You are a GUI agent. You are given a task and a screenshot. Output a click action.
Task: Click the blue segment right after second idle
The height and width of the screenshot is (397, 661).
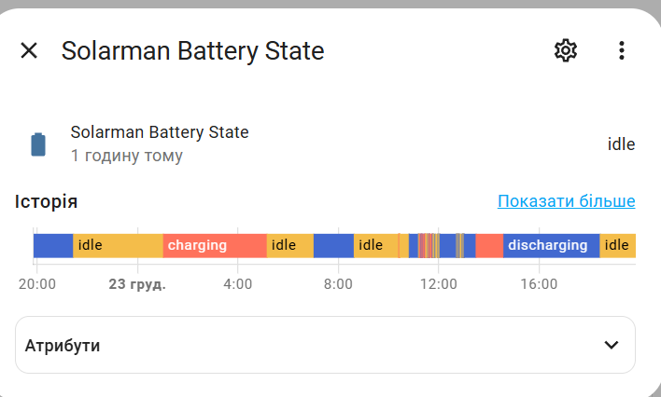click(x=333, y=245)
